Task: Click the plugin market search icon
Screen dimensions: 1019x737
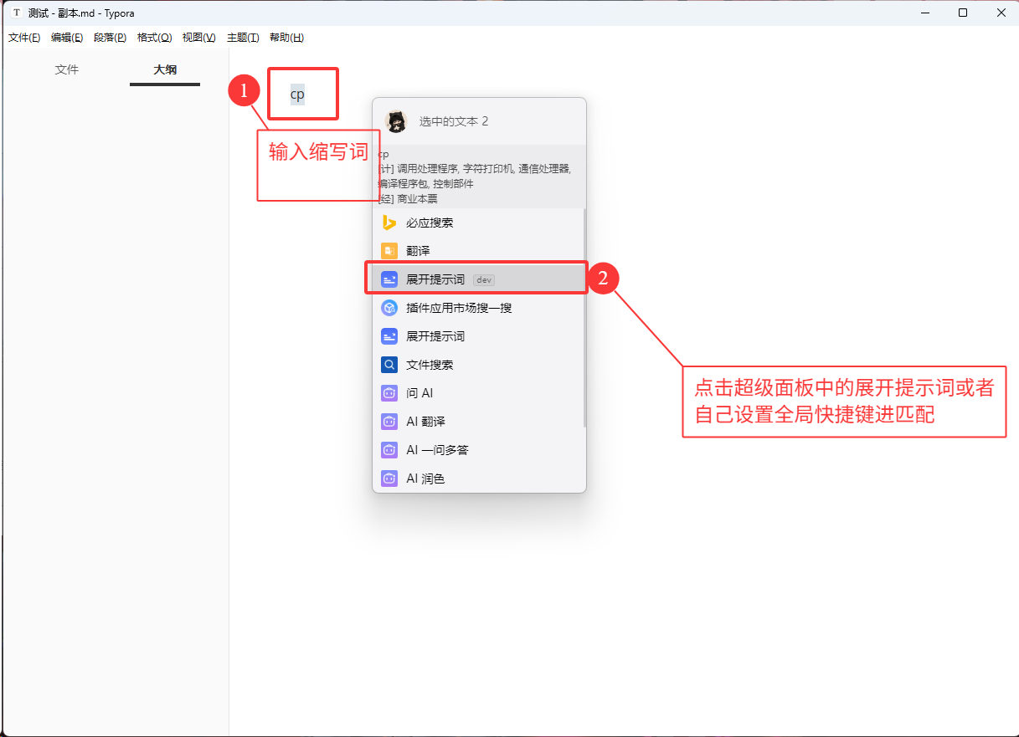Action: pyautogui.click(x=389, y=308)
